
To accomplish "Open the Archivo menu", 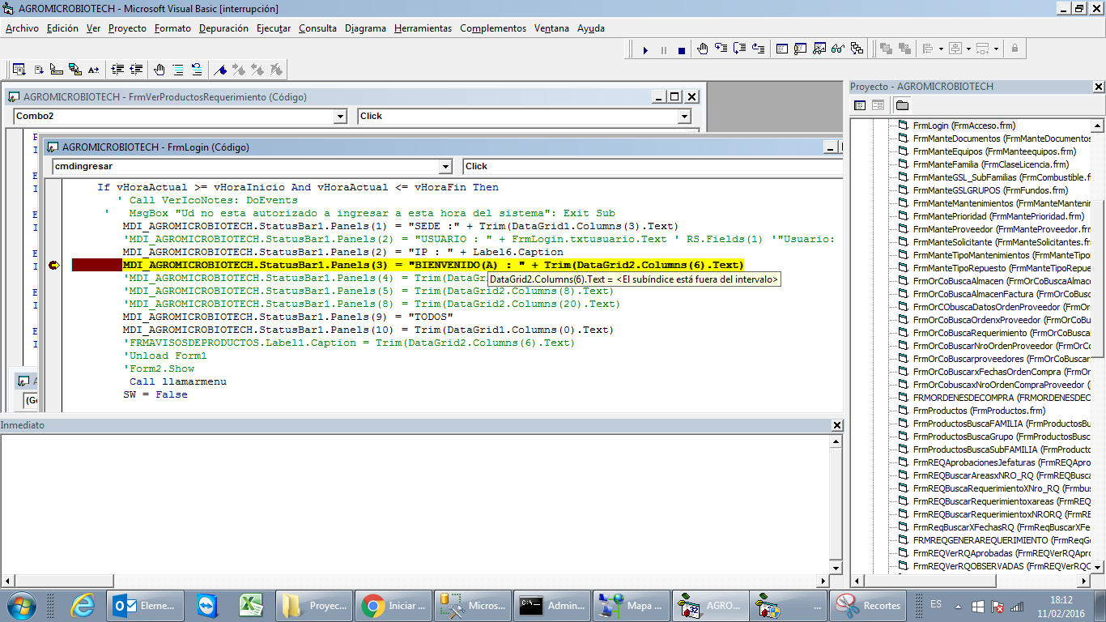I will pyautogui.click(x=22, y=28).
